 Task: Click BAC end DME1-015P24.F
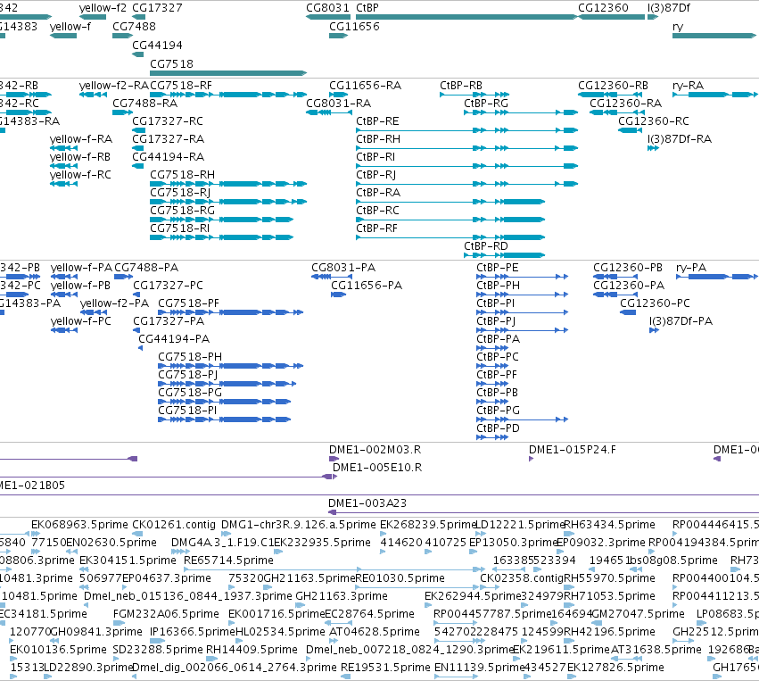click(531, 459)
